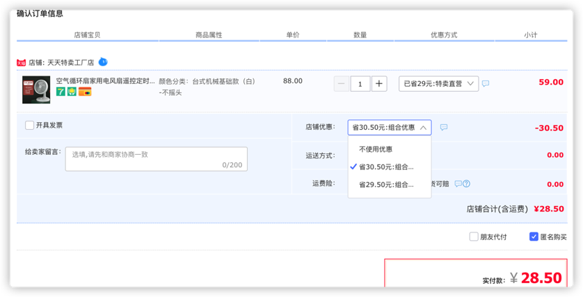Image resolution: width=583 pixels, height=297 pixels.
Task: Select the checked 省30.50元 discount option
Action: 386,167
